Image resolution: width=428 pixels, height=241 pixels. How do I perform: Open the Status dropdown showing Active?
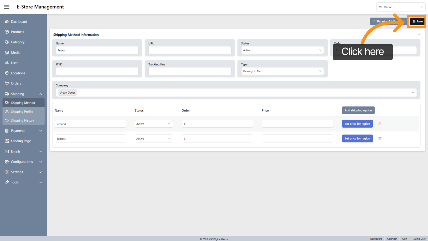coord(282,50)
